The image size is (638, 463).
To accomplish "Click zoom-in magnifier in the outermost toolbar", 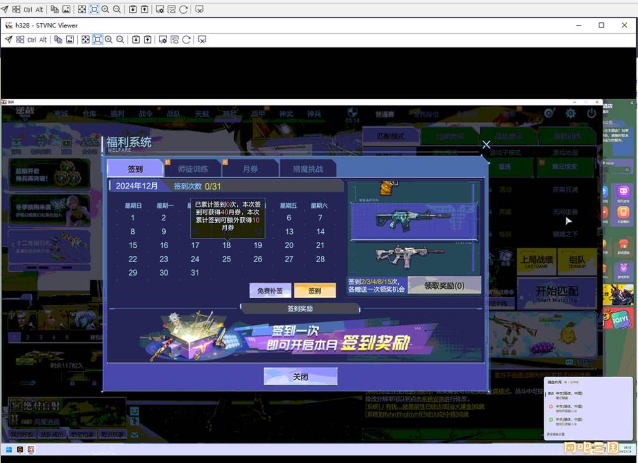I will (x=105, y=9).
